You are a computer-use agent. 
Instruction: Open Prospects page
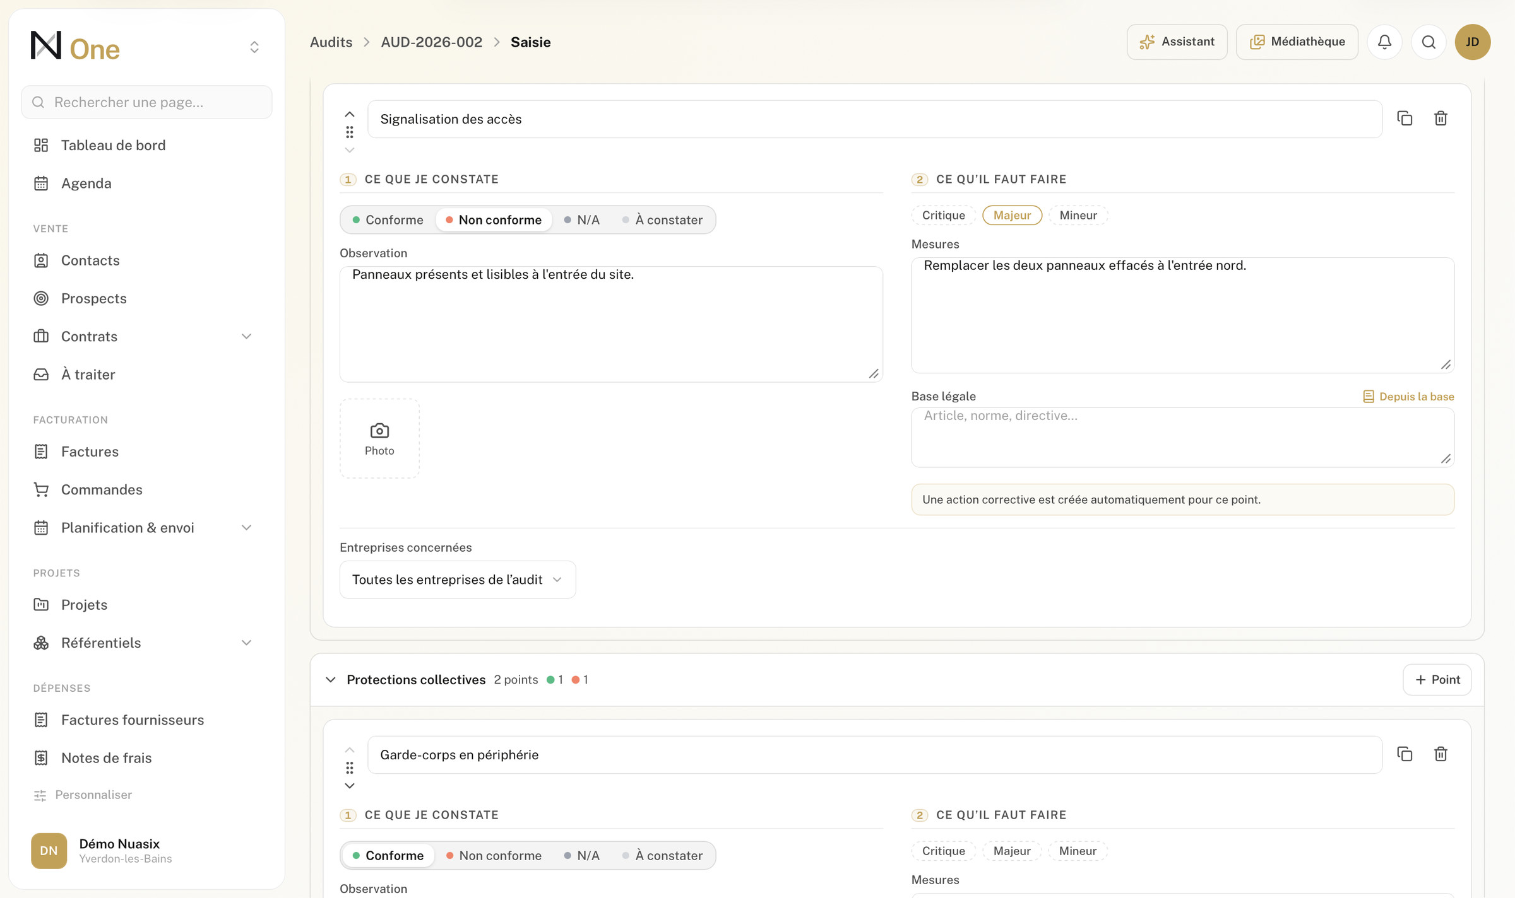pyautogui.click(x=146, y=298)
